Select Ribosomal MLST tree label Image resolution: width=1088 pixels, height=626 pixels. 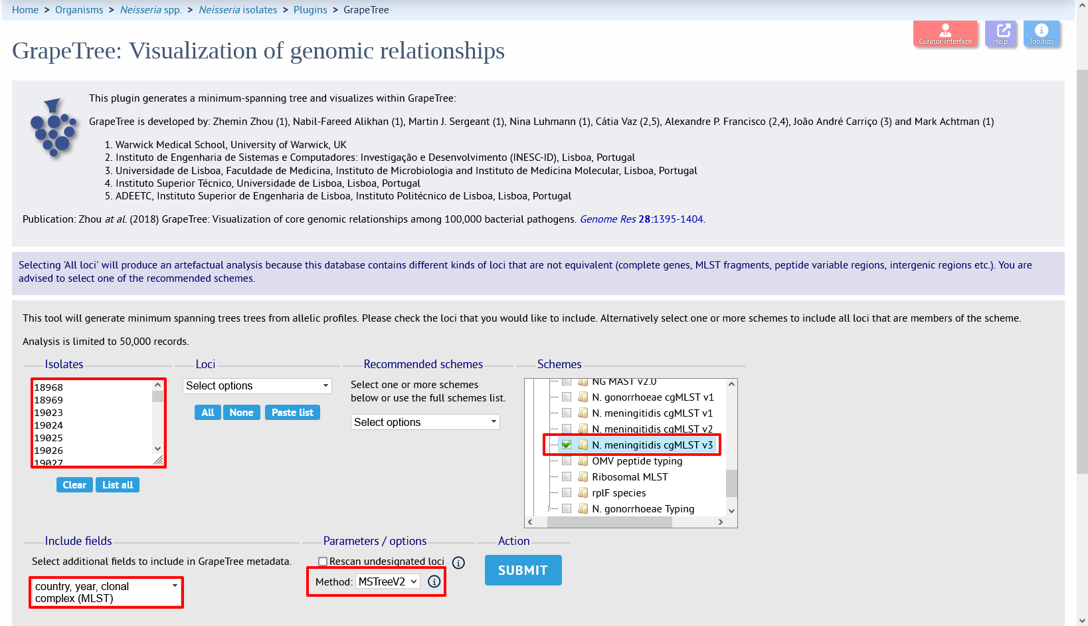[x=630, y=477]
